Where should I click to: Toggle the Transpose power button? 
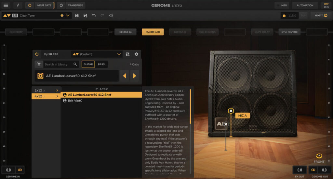(x=61, y=5)
